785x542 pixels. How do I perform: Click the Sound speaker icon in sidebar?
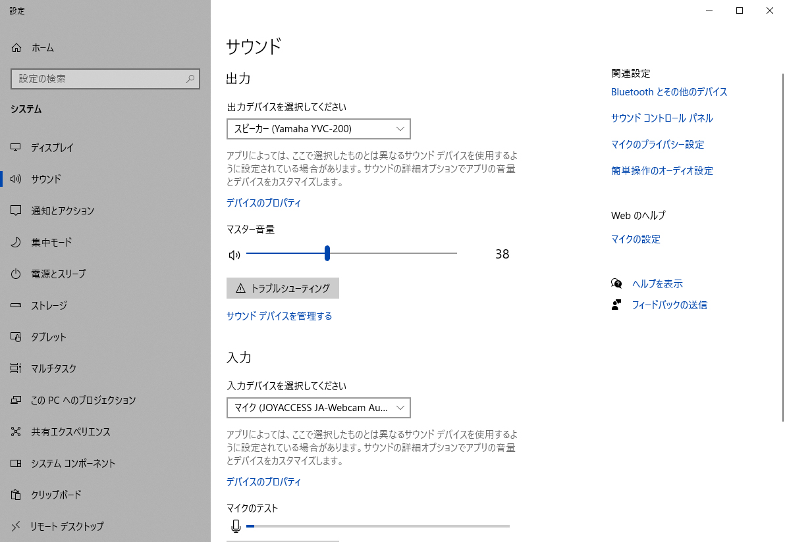point(16,179)
